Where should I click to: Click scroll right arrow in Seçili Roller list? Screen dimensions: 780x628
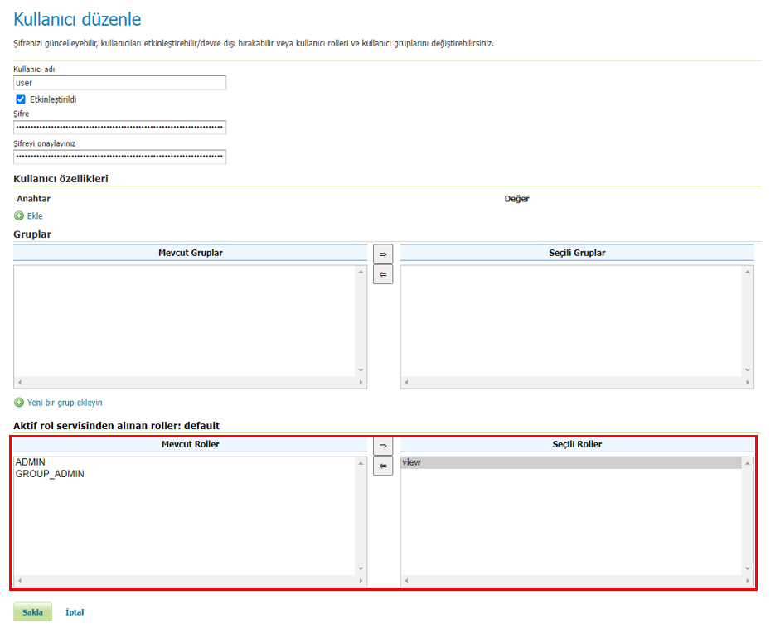(x=748, y=581)
